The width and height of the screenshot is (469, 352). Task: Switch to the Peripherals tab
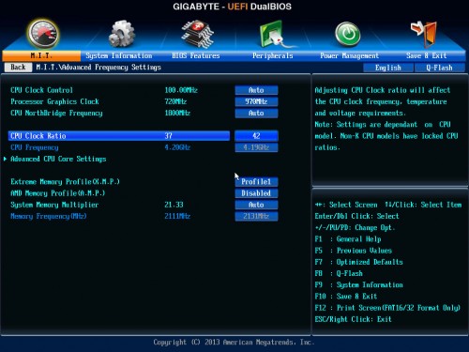[273, 55]
